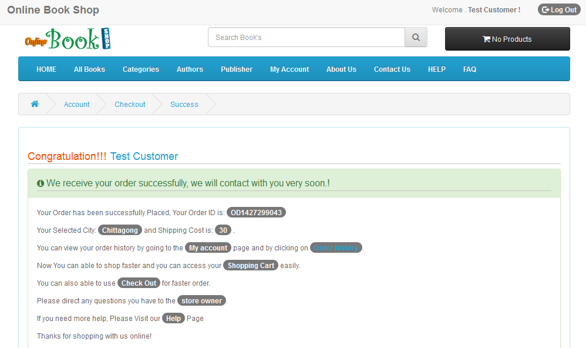Open the Shopping Cart badge link
This screenshot has width=586, height=348.
pyautogui.click(x=251, y=266)
